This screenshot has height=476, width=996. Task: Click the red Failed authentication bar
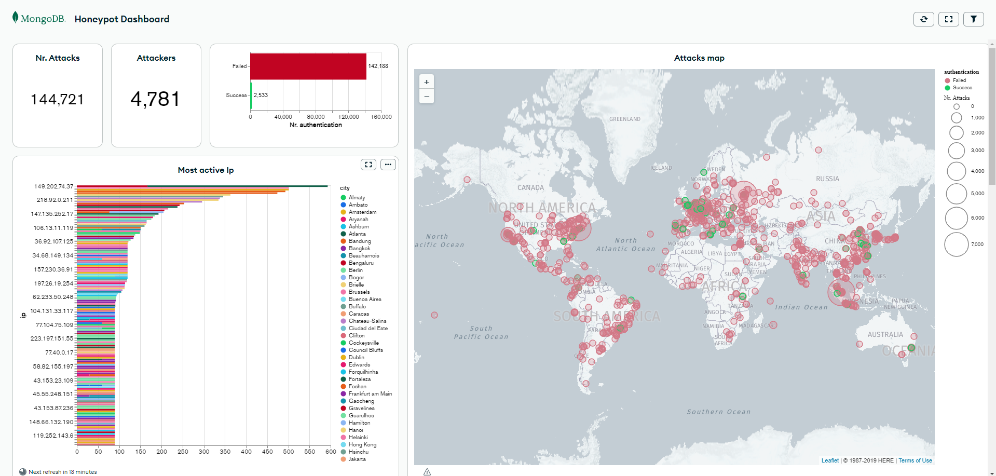tap(308, 66)
